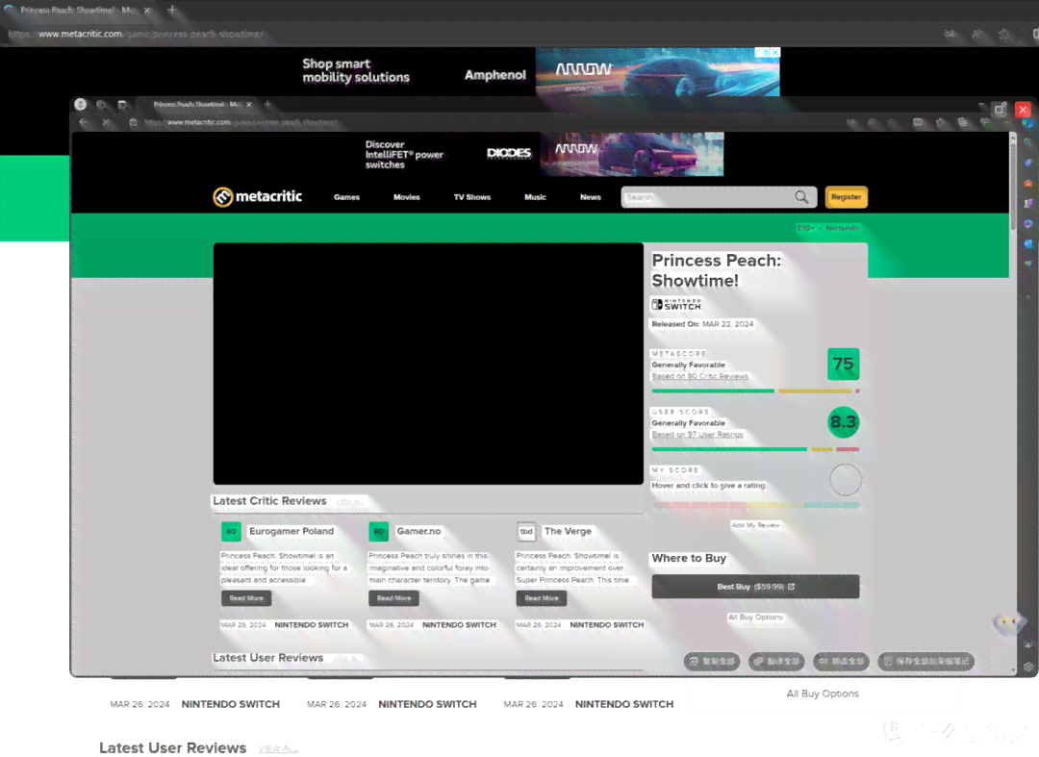This screenshot has width=1039, height=757.
Task: Open the Eurogamer Poland review title
Action: (x=291, y=531)
